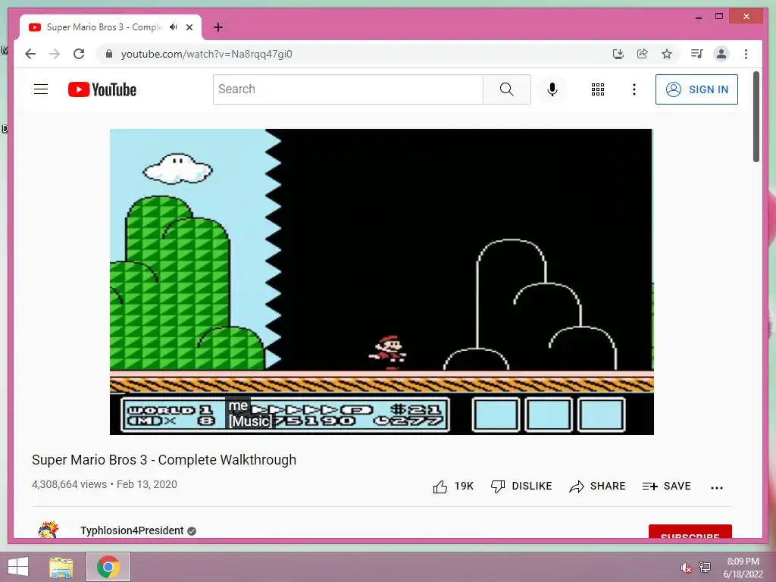Click the video title text

click(164, 460)
